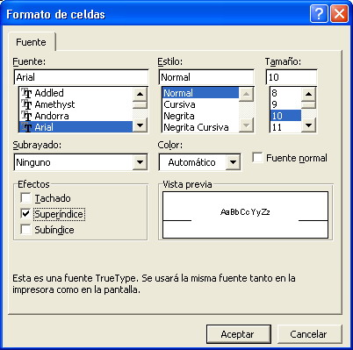
Task: Open the Subrayado dropdown
Action: click(x=140, y=162)
